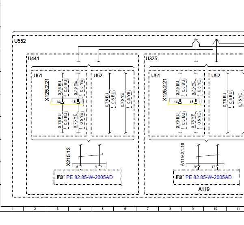Select the 0,5 BU wire label in U441's U52

[113, 98]
